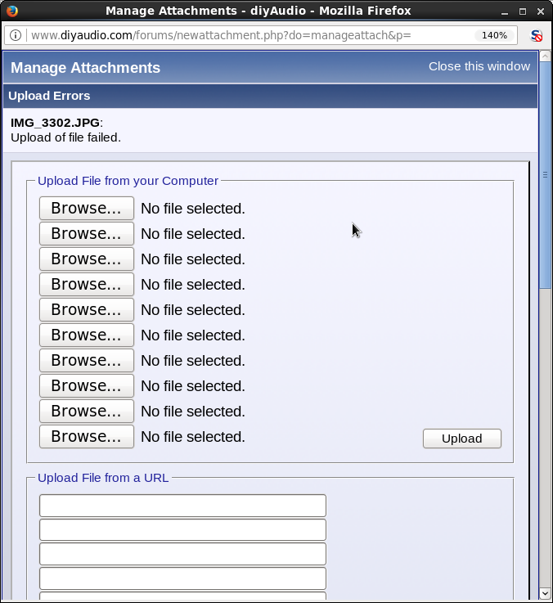
Task: Click 'Upload File from your Computer' legend
Action: coord(128,181)
